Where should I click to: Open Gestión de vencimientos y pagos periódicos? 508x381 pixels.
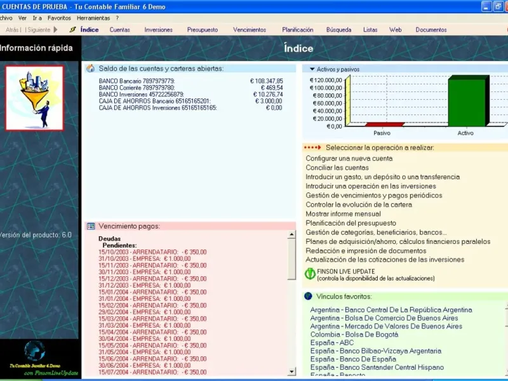[x=374, y=196]
